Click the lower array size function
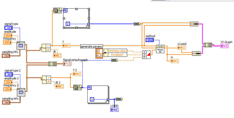The height and width of the screenshot is (118, 234). (x=77, y=87)
